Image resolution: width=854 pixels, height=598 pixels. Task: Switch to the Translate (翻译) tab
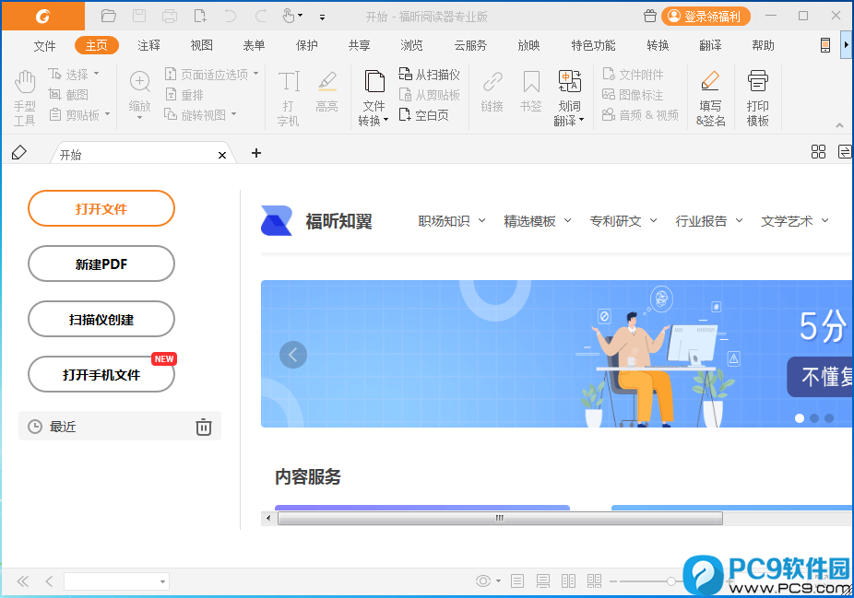[x=710, y=46]
